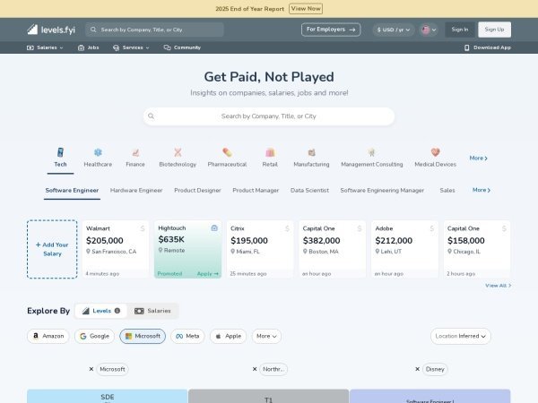Click Apply on the Hightouch promoted card
The height and width of the screenshot is (403, 538).
pos(208,273)
